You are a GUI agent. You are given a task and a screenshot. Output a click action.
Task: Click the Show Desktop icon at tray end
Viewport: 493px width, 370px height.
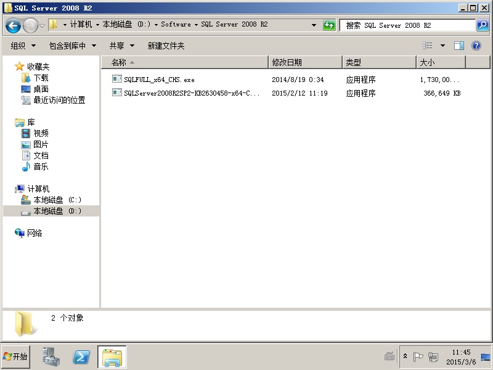click(x=486, y=357)
